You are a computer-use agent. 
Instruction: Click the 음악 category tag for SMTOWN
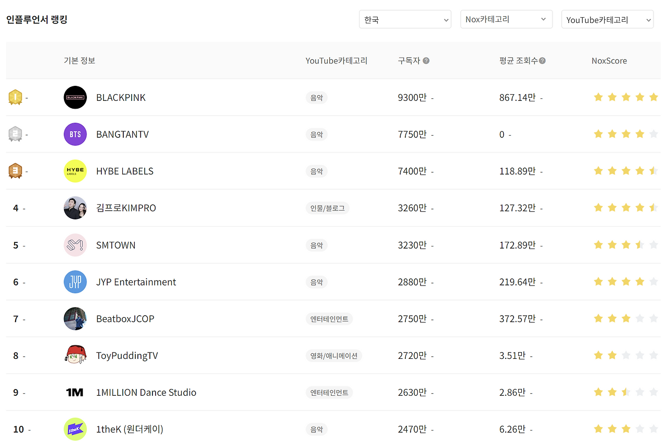pos(316,245)
